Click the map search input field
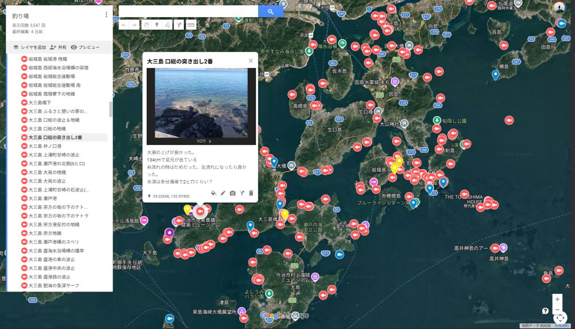 [x=189, y=12]
